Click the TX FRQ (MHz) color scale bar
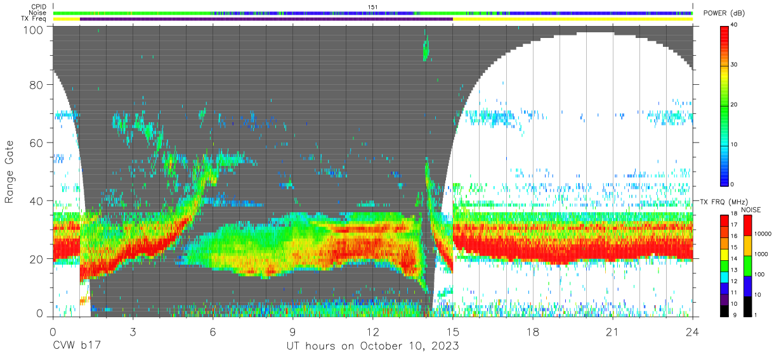This screenshot has width=779, height=359. click(x=724, y=265)
